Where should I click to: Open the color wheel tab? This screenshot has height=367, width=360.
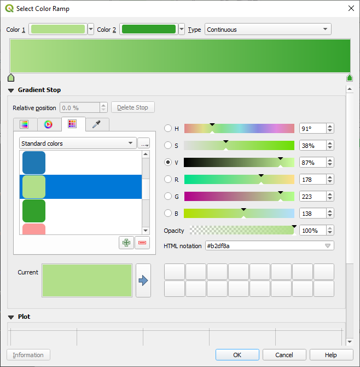click(49, 124)
